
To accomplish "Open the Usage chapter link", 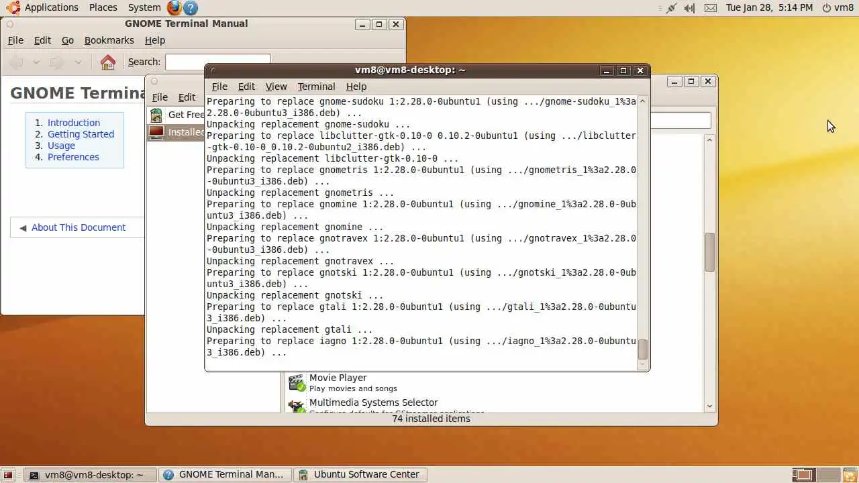I will point(61,146).
